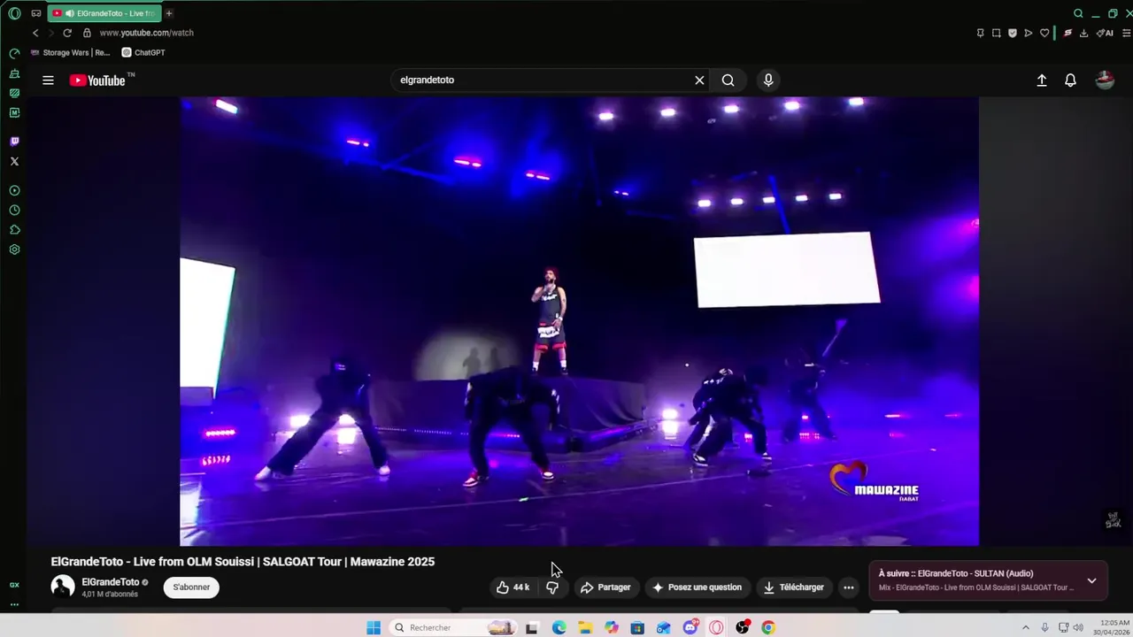Open the ChatGPT bookmark

143,52
